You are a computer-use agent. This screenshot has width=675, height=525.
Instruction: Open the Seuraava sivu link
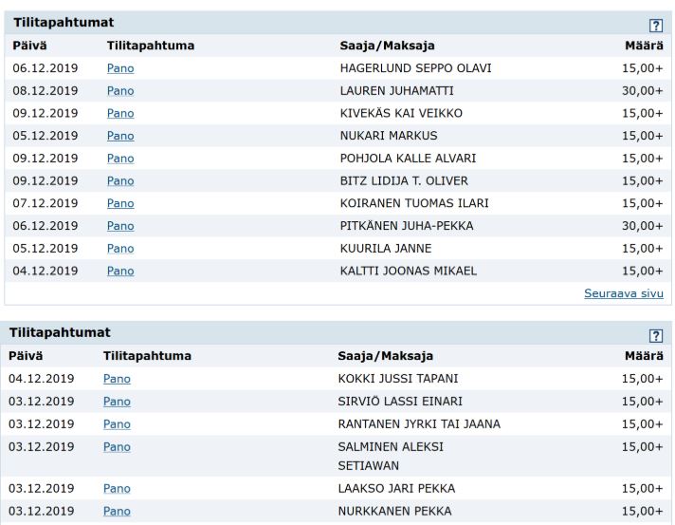624,293
